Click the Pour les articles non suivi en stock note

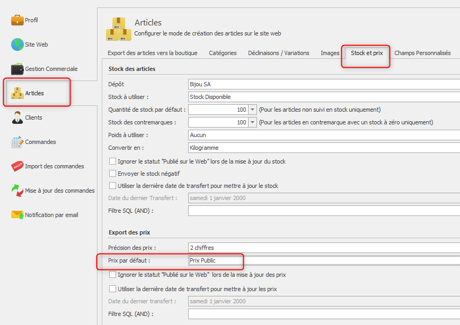click(320, 110)
